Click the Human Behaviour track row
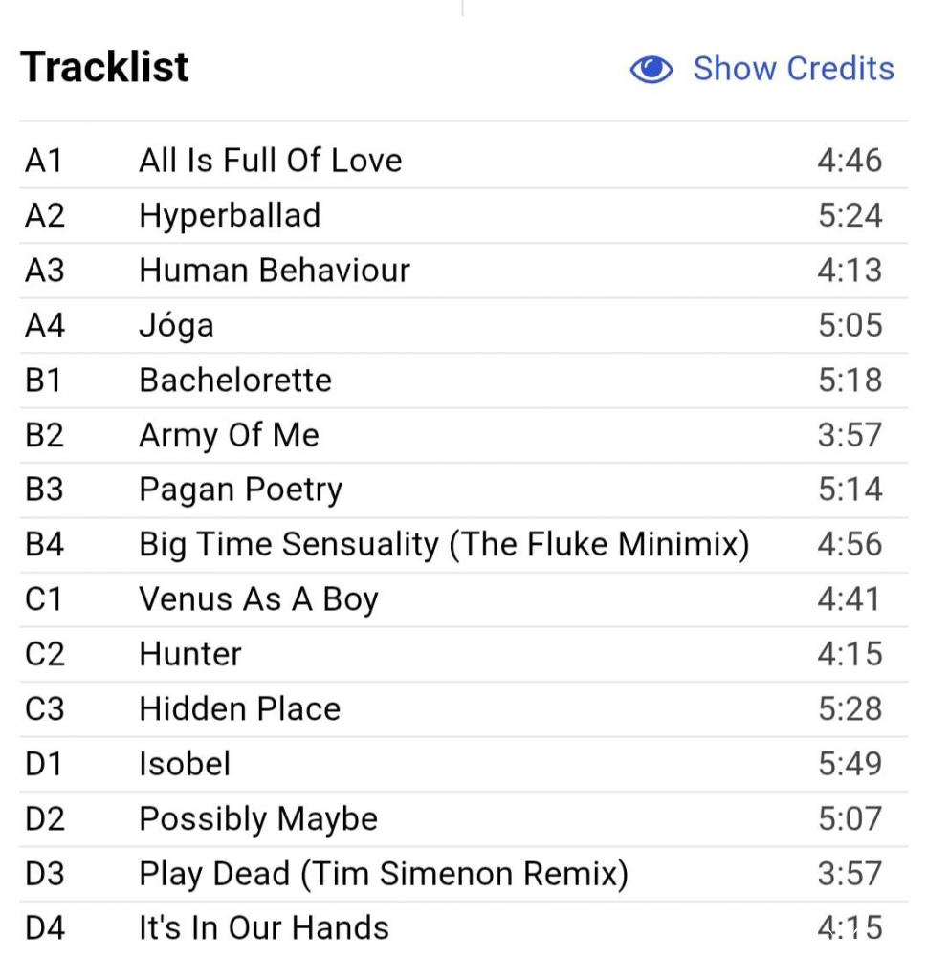927x979 pixels. pyautogui.click(x=463, y=271)
